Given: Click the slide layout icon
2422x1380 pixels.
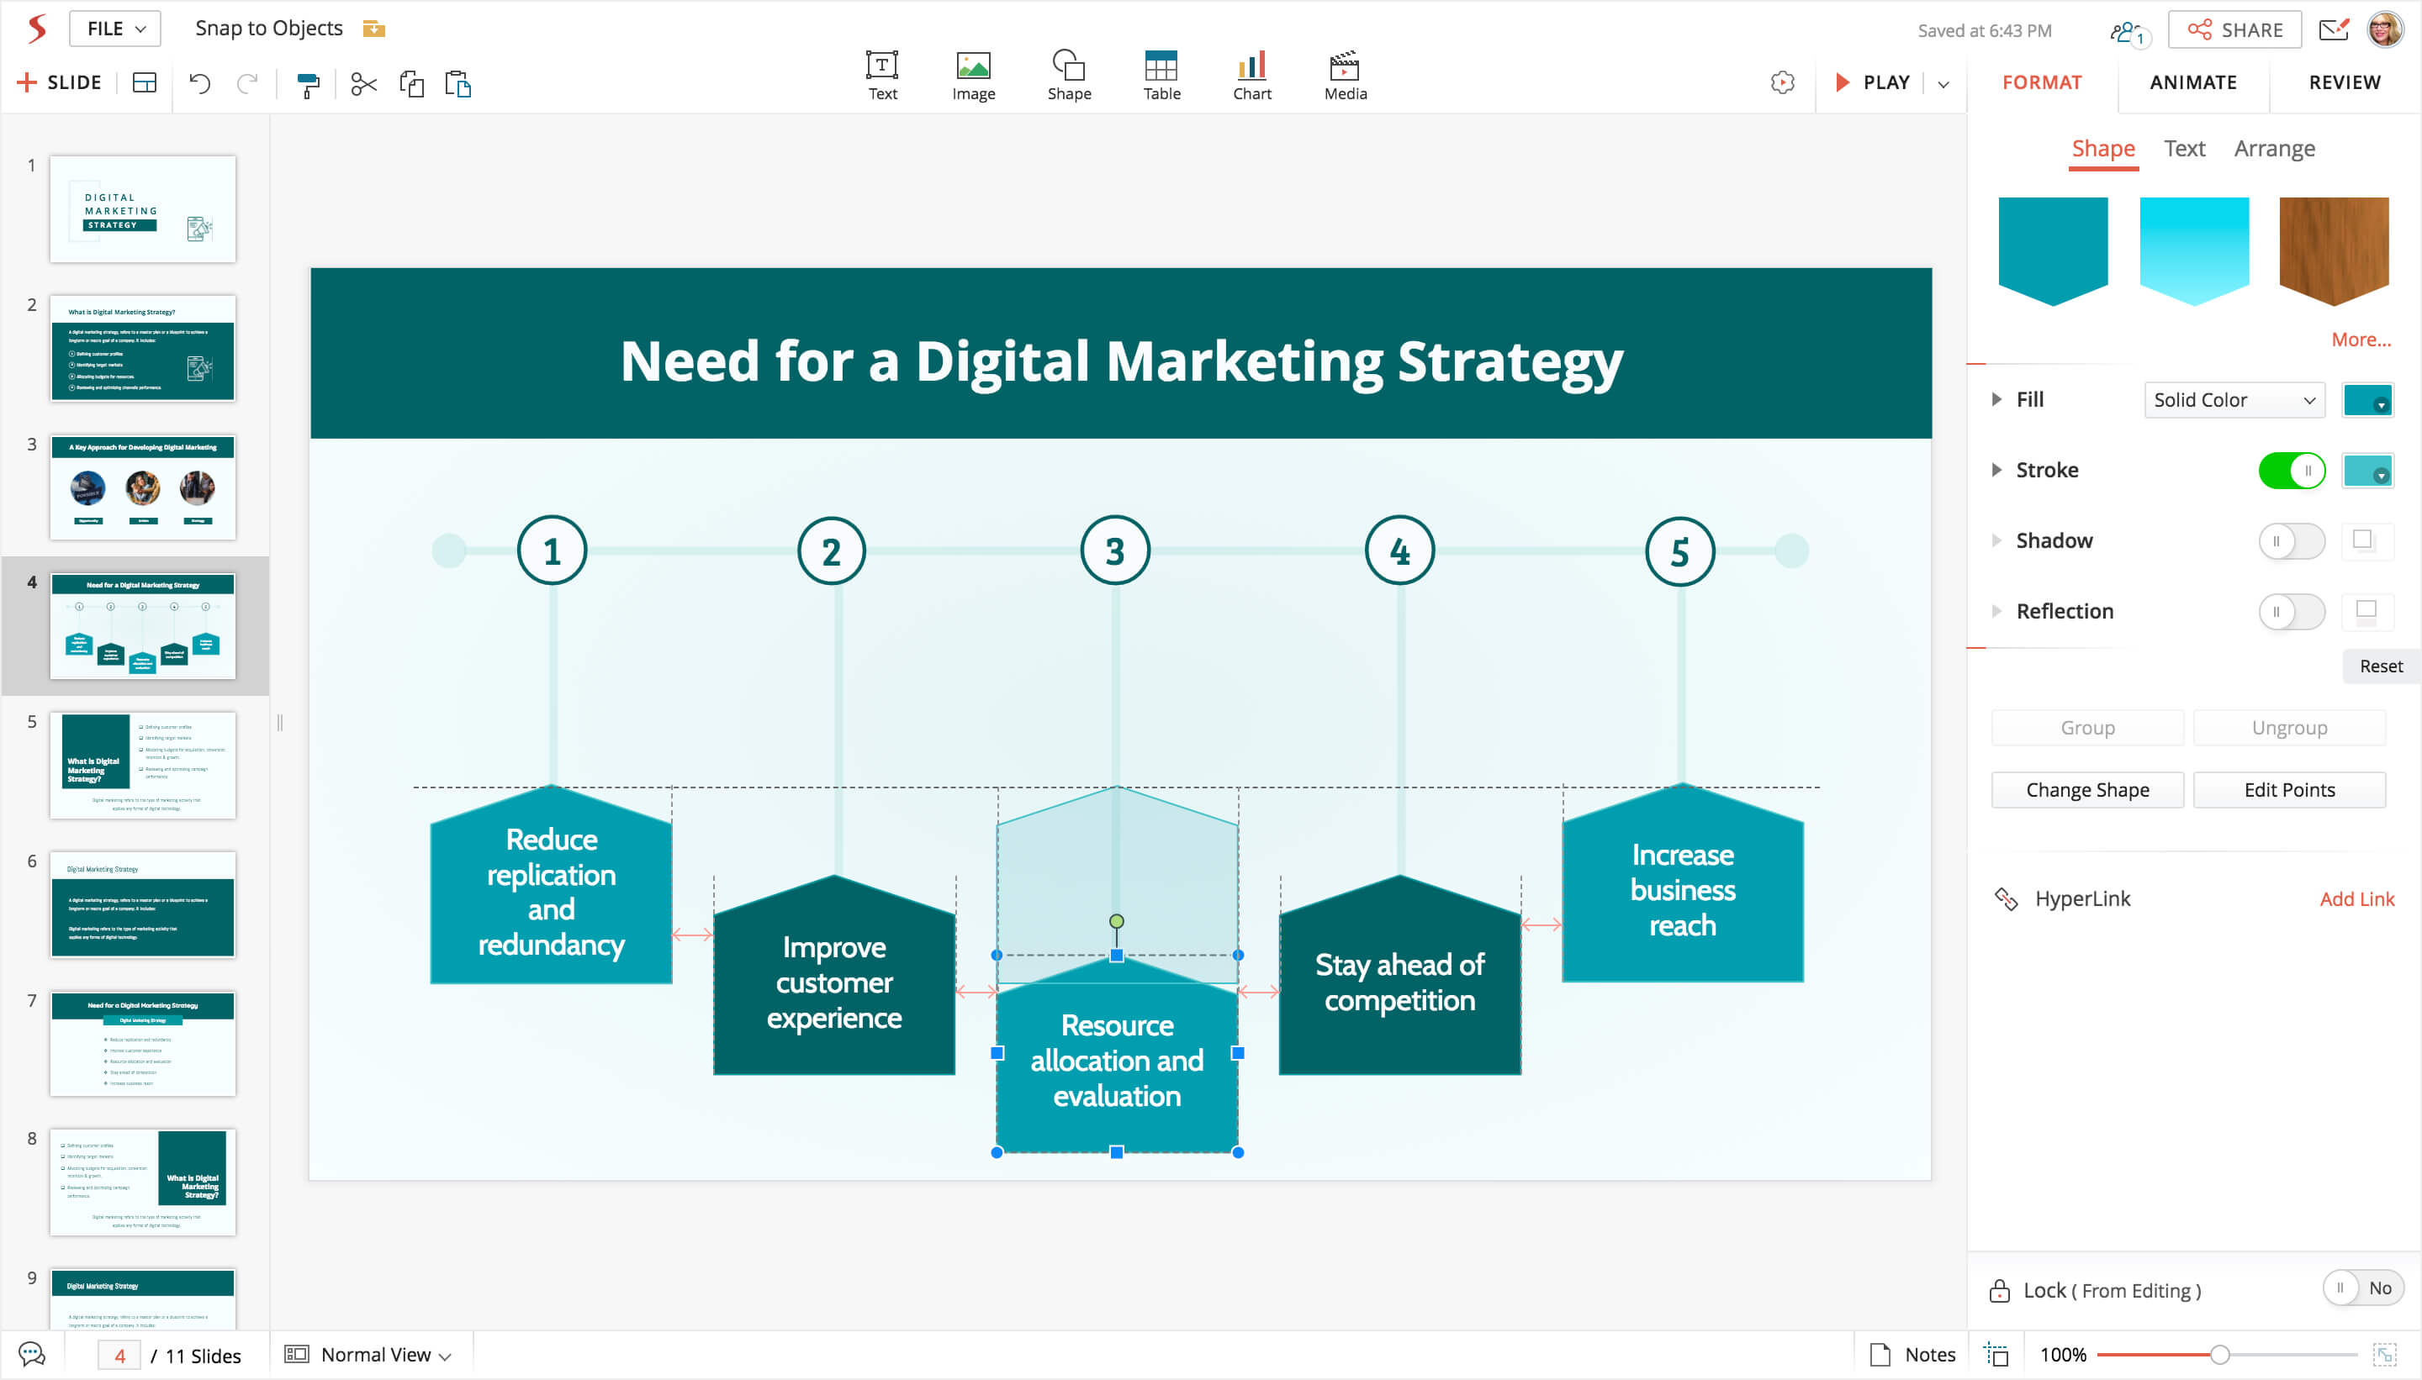Looking at the screenshot, I should point(144,83).
